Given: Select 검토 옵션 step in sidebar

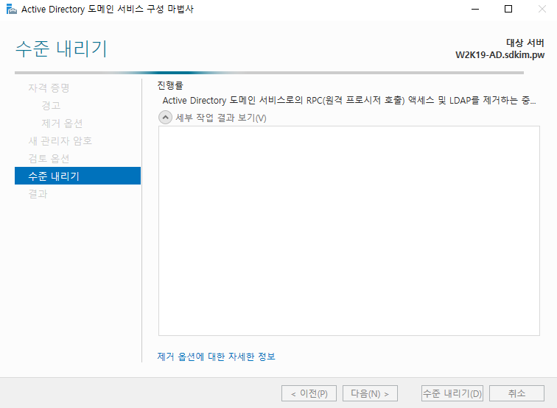Looking at the screenshot, I should pos(49,159).
